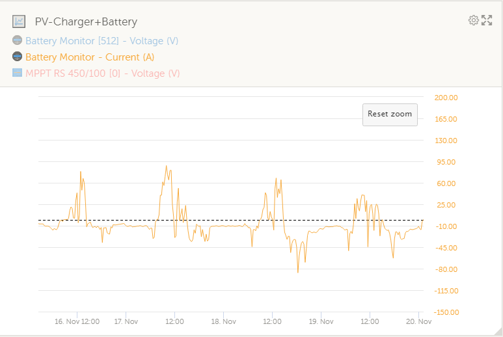The image size is (503, 337).
Task: Click the 19. Nov axis label
Action: [321, 321]
